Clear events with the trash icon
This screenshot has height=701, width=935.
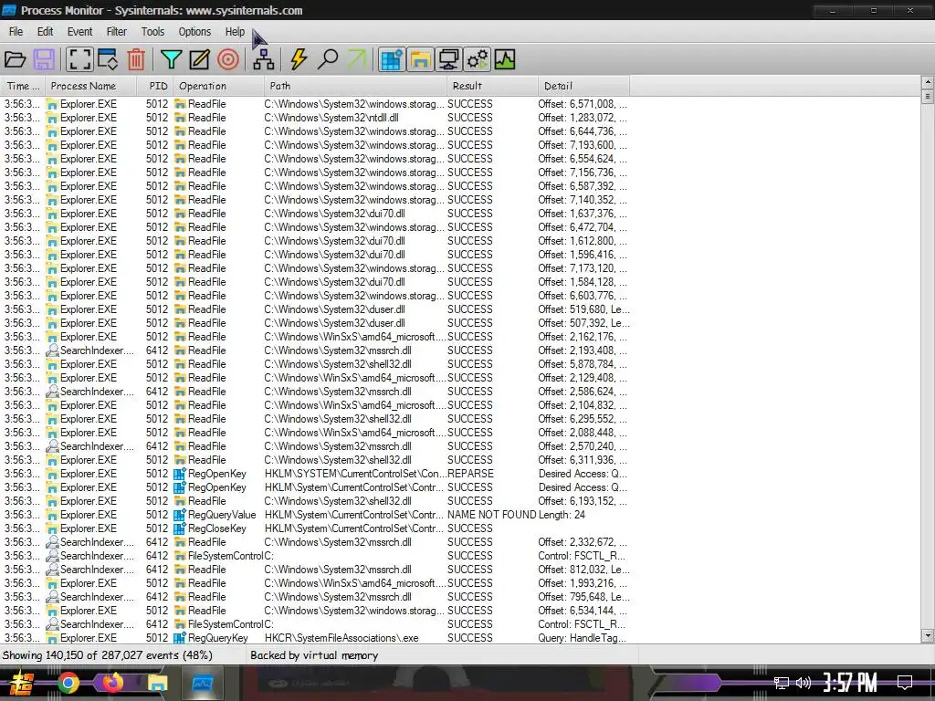tap(136, 59)
